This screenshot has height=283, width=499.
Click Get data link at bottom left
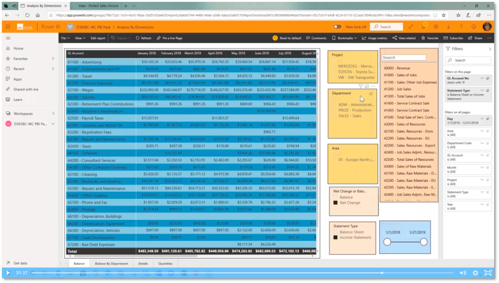tap(20, 263)
